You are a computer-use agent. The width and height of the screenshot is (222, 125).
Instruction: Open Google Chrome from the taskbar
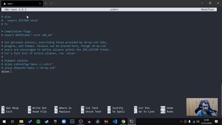point(123,122)
